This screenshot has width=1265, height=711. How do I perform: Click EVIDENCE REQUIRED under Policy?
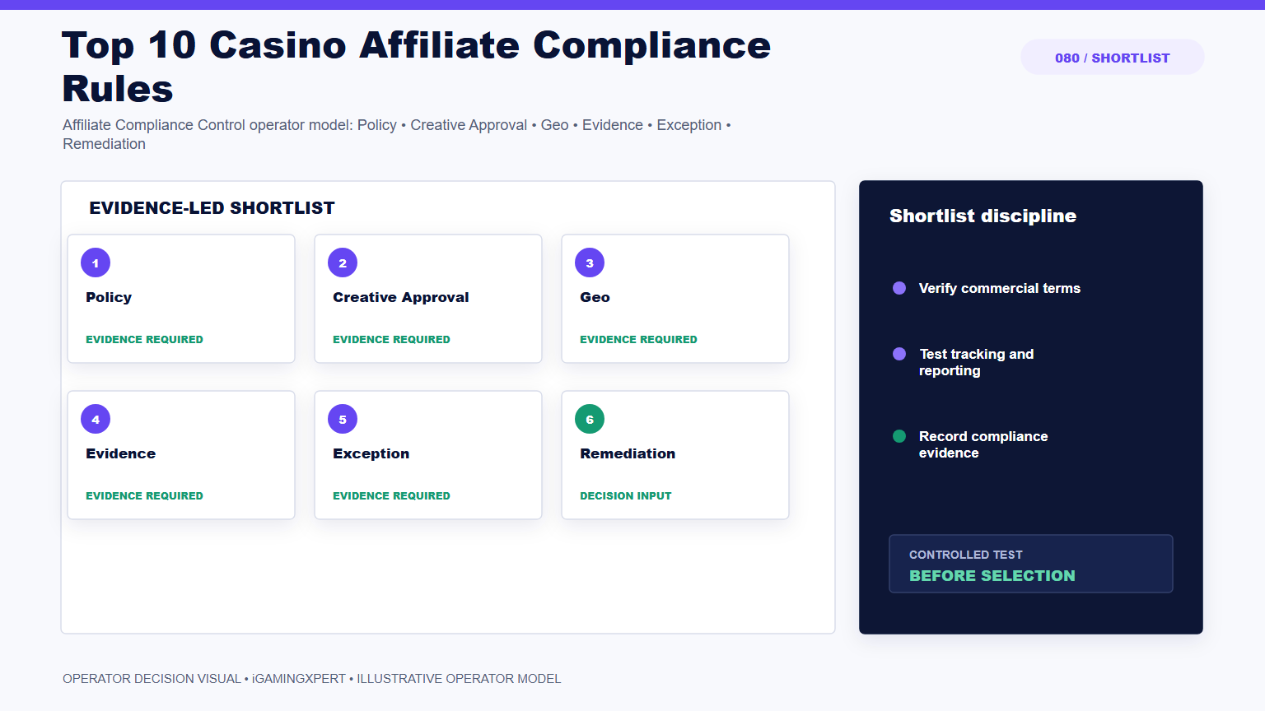(144, 339)
